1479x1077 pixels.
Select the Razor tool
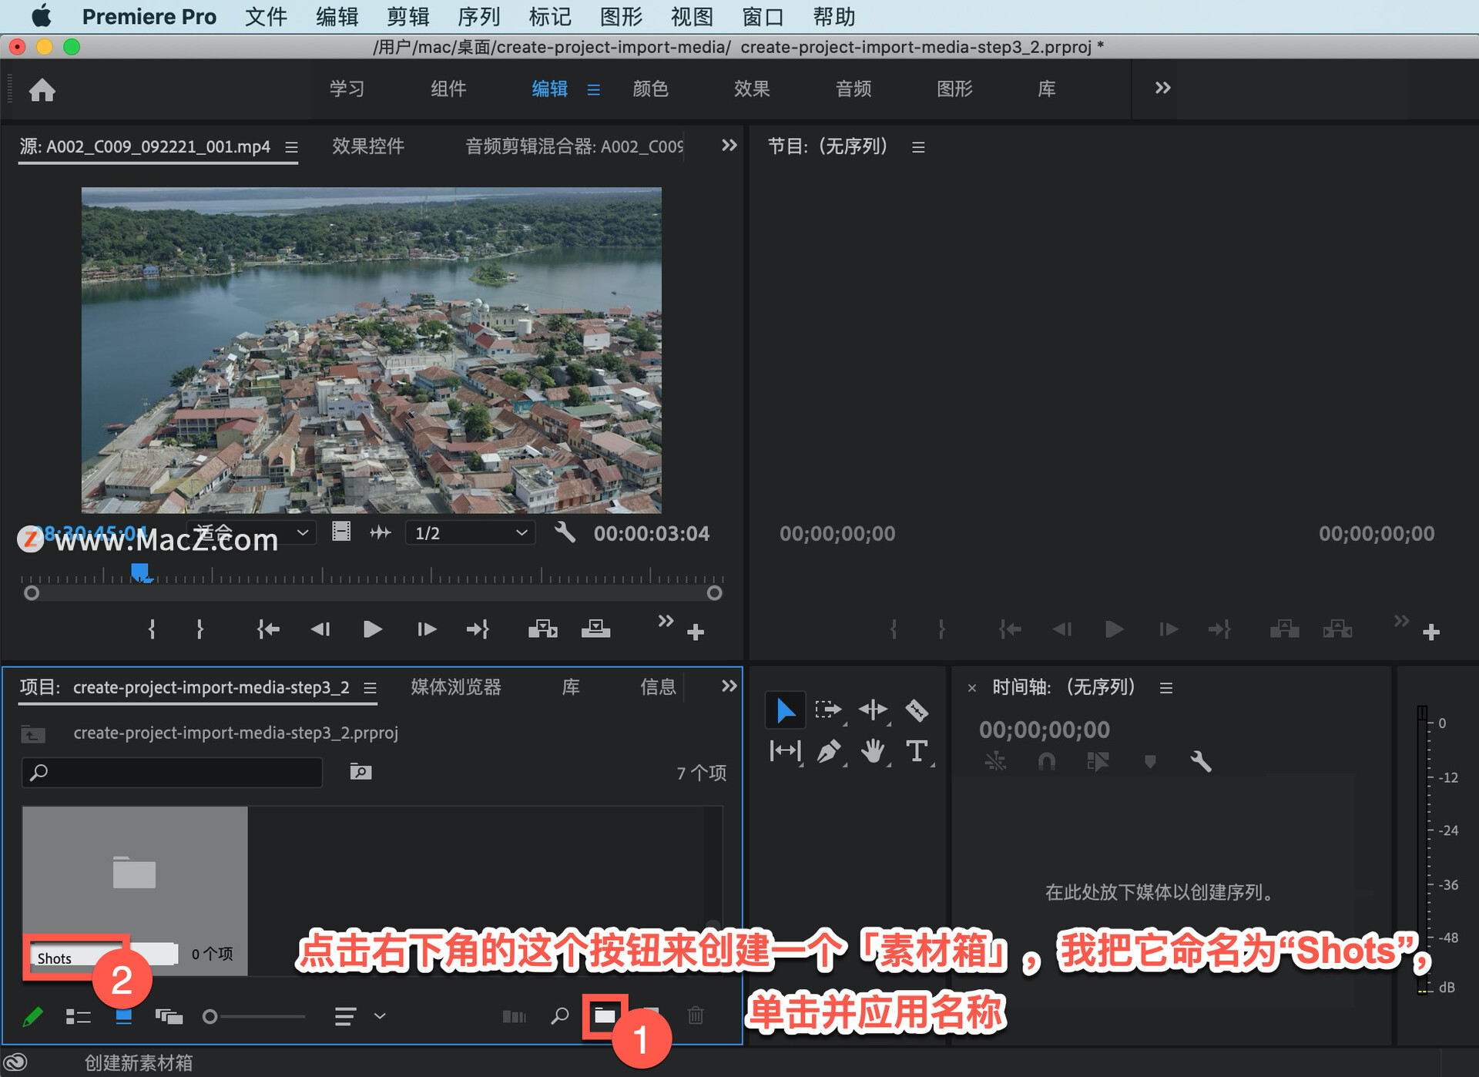click(x=917, y=710)
